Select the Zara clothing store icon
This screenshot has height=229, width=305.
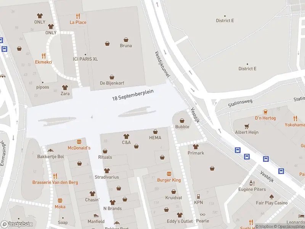65,87
